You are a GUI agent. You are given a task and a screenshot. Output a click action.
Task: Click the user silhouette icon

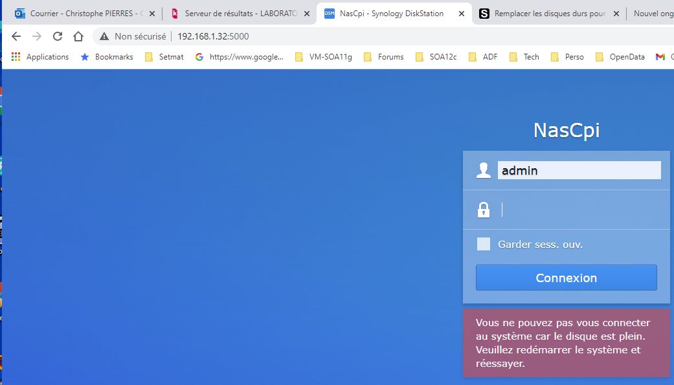tap(484, 170)
